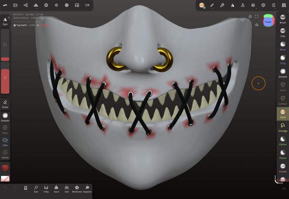This screenshot has height=199, width=289.
Task: Toggle Wireframe display
Action: (x=77, y=189)
